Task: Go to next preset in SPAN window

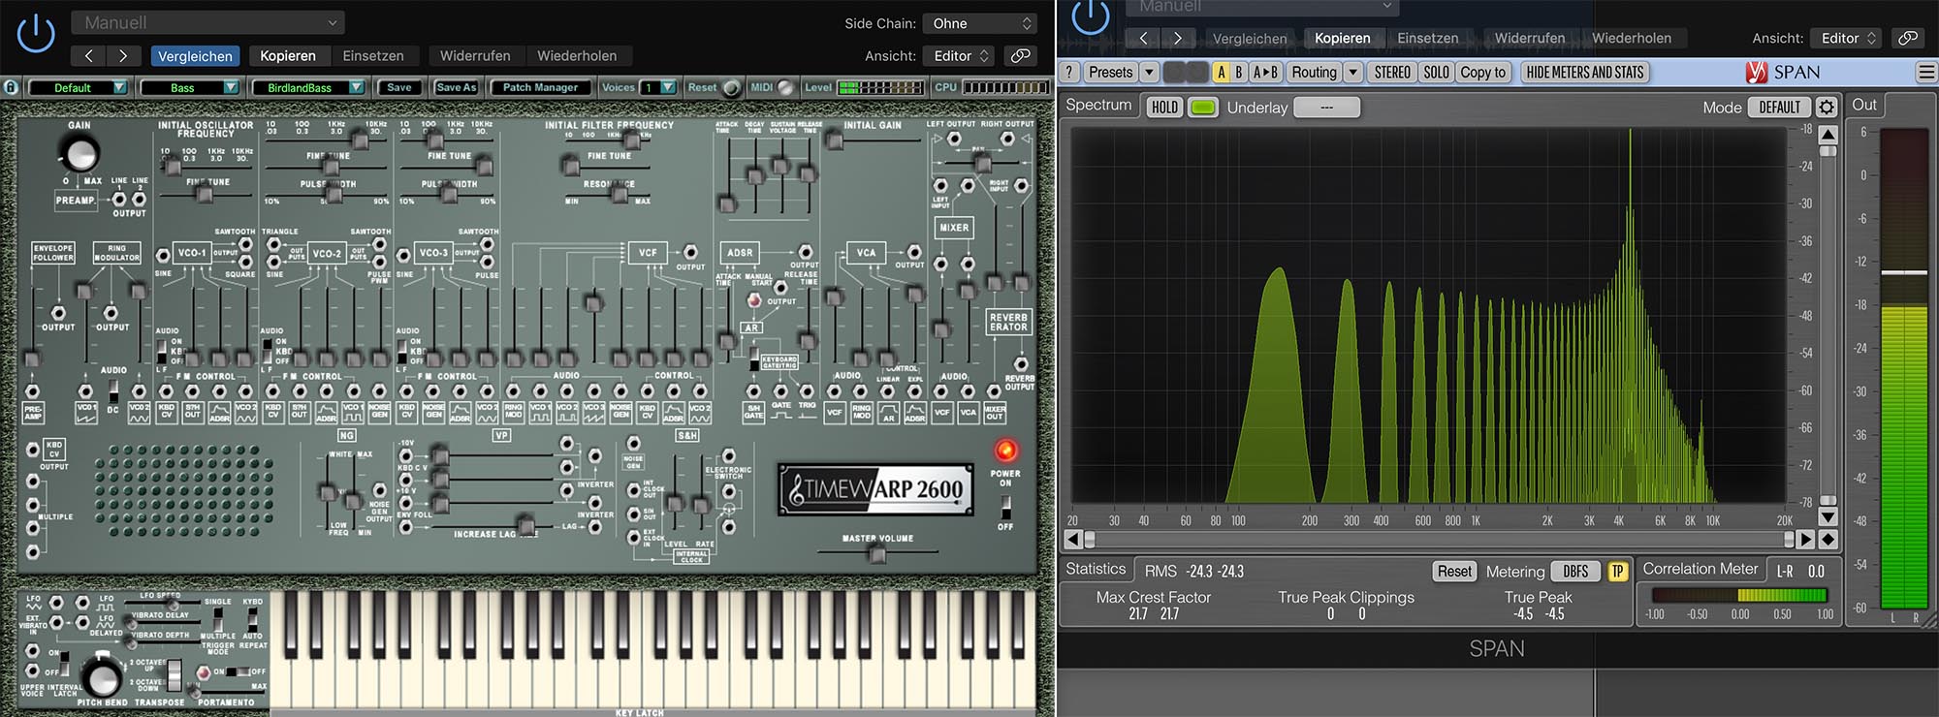Action: coord(1178,38)
